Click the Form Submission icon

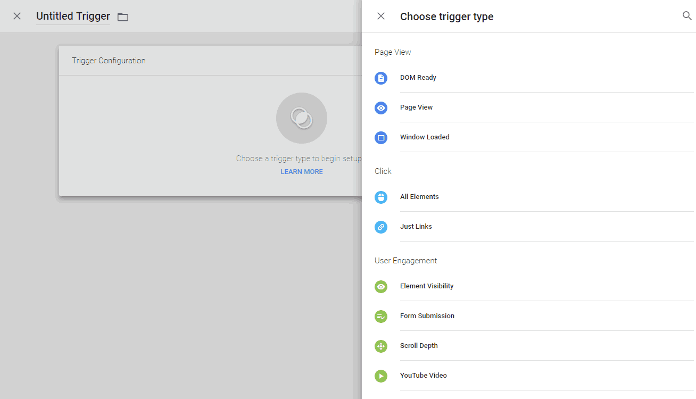point(381,317)
